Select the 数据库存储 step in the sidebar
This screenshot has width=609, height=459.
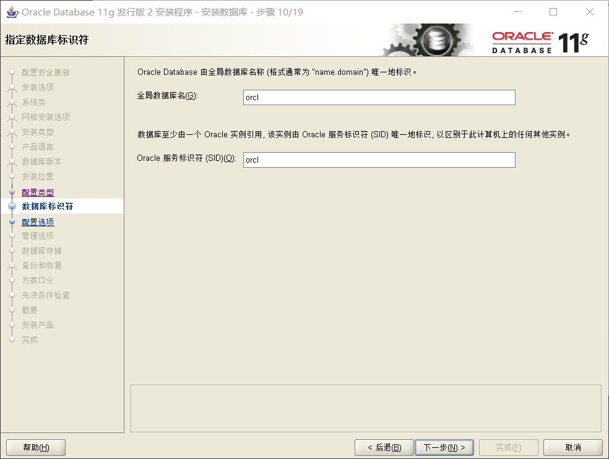pyautogui.click(x=41, y=251)
